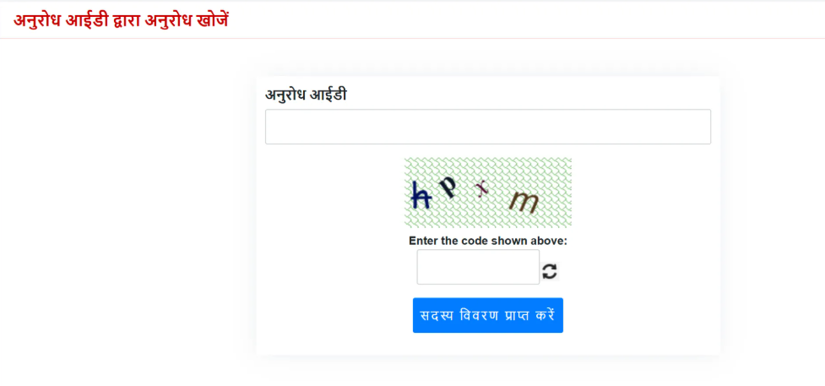Focus the captcha code entry field
Viewport: 825px width, 386px height.
point(478,267)
